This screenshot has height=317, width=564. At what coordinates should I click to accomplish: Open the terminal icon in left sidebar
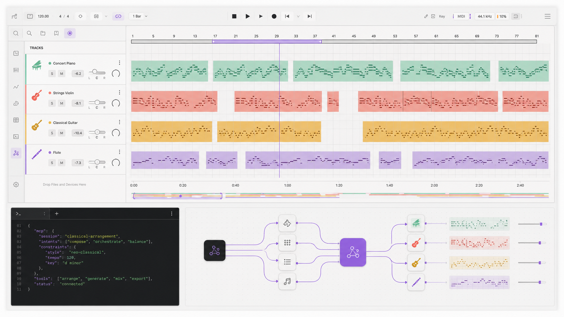point(16,136)
